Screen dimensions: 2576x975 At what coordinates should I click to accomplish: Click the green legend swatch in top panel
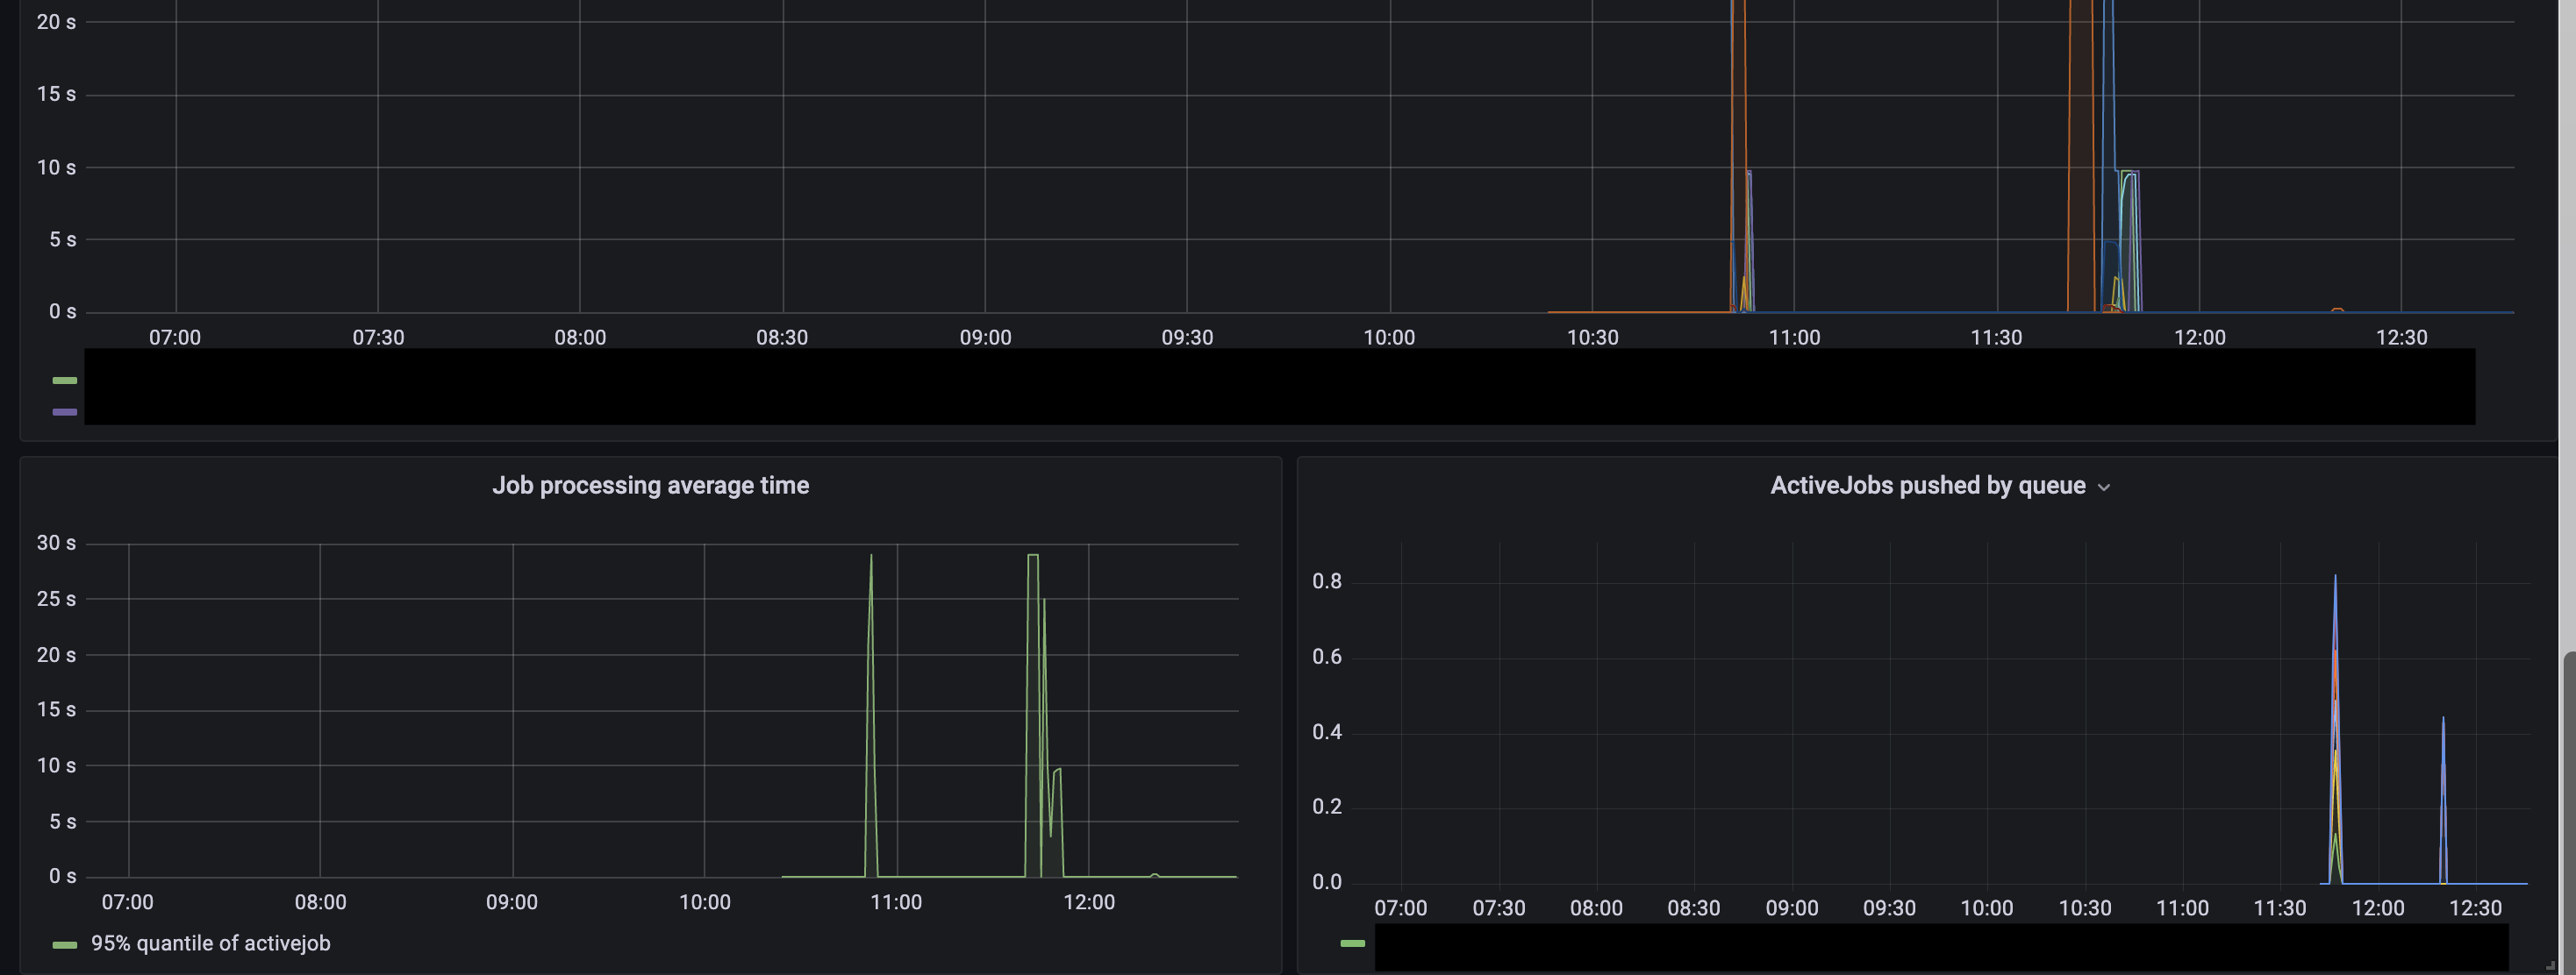65,380
